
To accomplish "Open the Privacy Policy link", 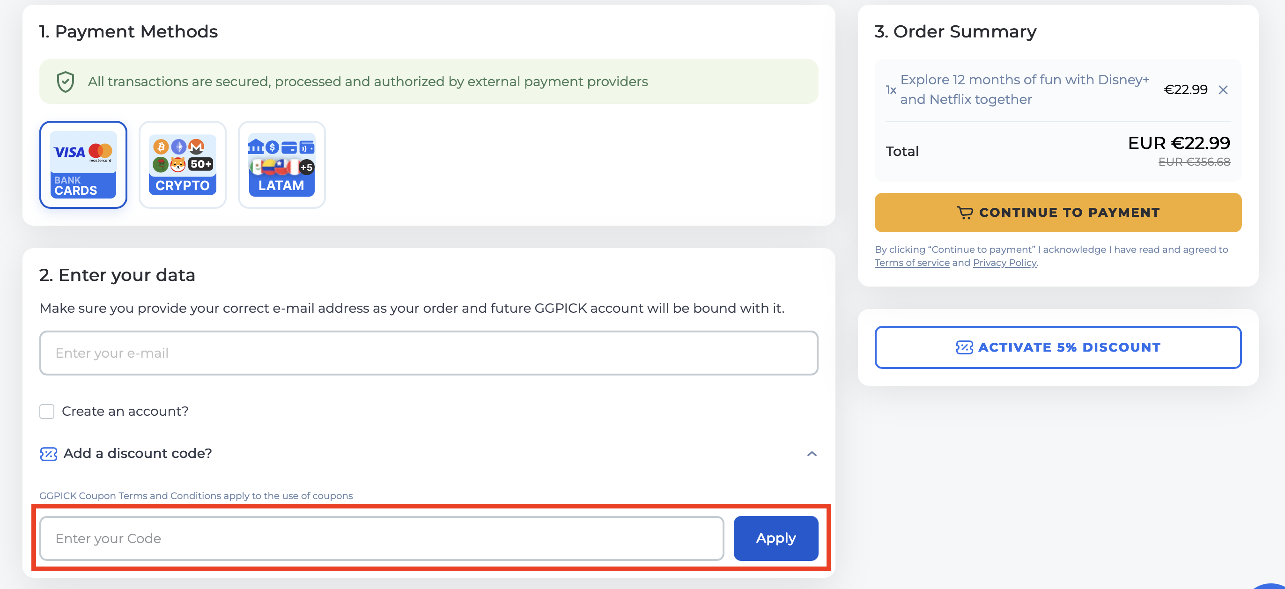I will (1004, 263).
